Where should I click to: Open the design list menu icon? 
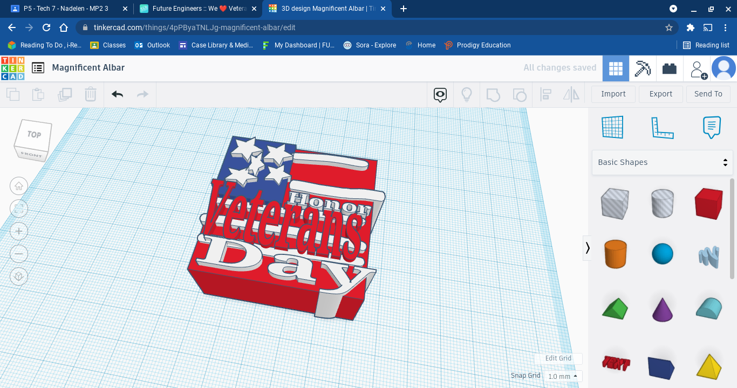click(38, 68)
